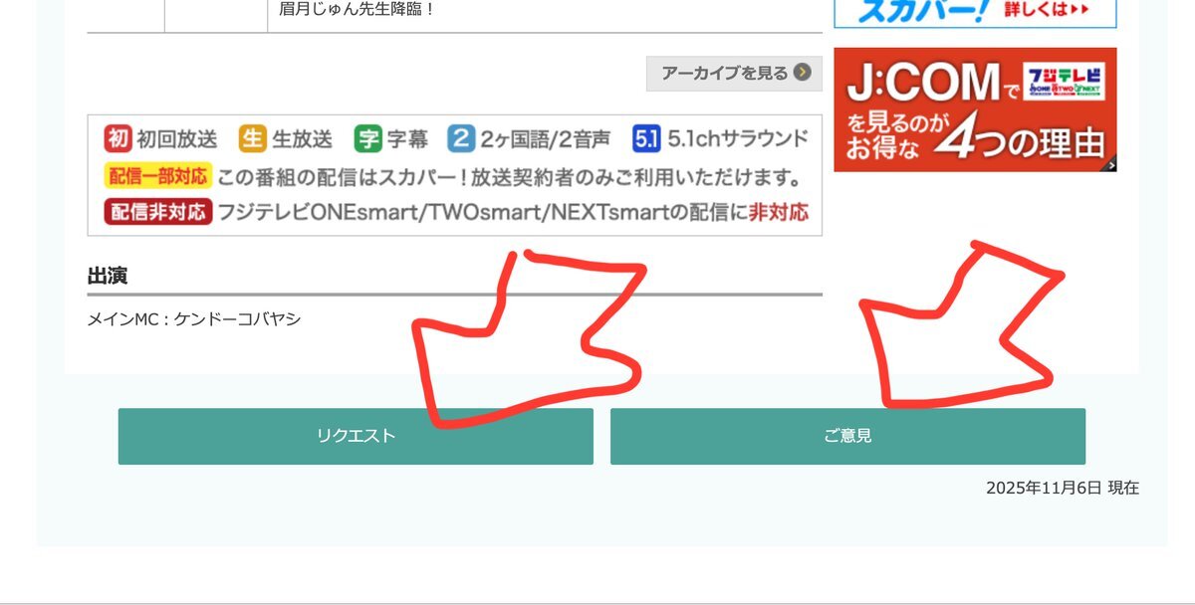1195x605 pixels.
Task: Open the J:COM 4つの理由 ad banner
Action: 975,109
